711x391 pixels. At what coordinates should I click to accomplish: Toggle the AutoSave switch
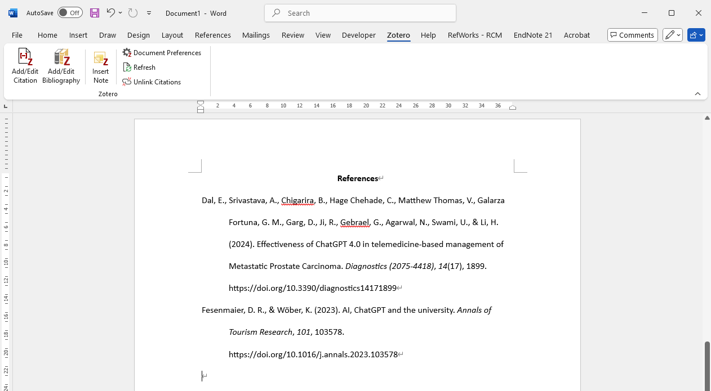pyautogui.click(x=70, y=13)
